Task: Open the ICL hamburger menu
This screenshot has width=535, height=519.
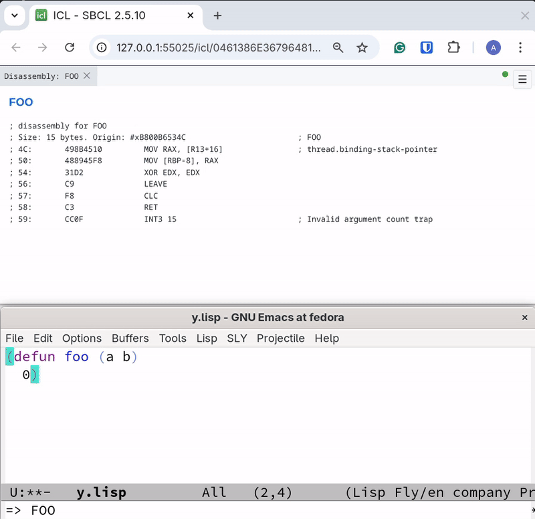Action: pyautogui.click(x=522, y=79)
